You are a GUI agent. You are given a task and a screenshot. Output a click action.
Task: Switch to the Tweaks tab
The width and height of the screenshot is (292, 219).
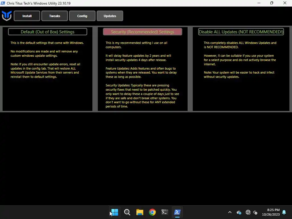tap(54, 16)
